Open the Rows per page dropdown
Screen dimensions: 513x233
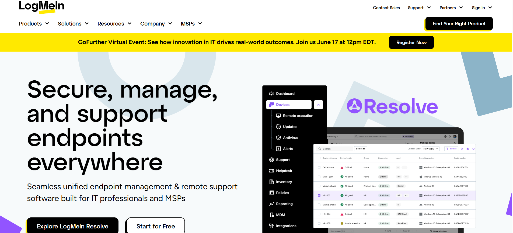[x=347, y=231]
